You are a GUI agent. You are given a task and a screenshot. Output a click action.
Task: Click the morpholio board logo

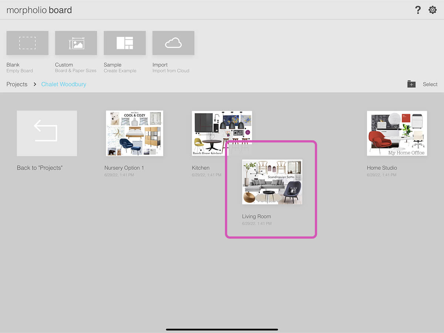point(39,10)
